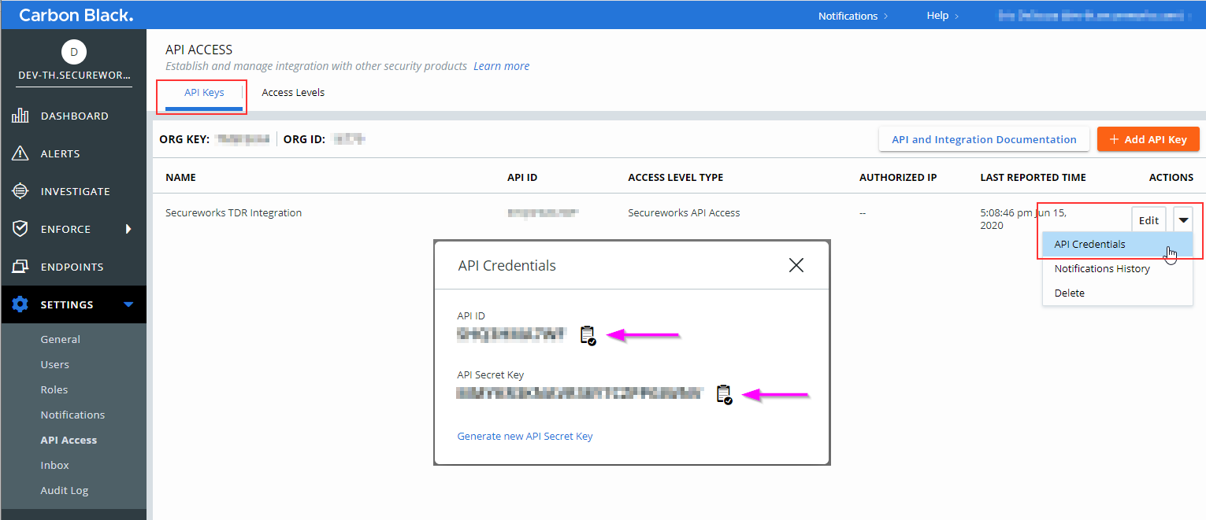The width and height of the screenshot is (1206, 520).
Task: Click the NAME column header
Action: (180, 177)
